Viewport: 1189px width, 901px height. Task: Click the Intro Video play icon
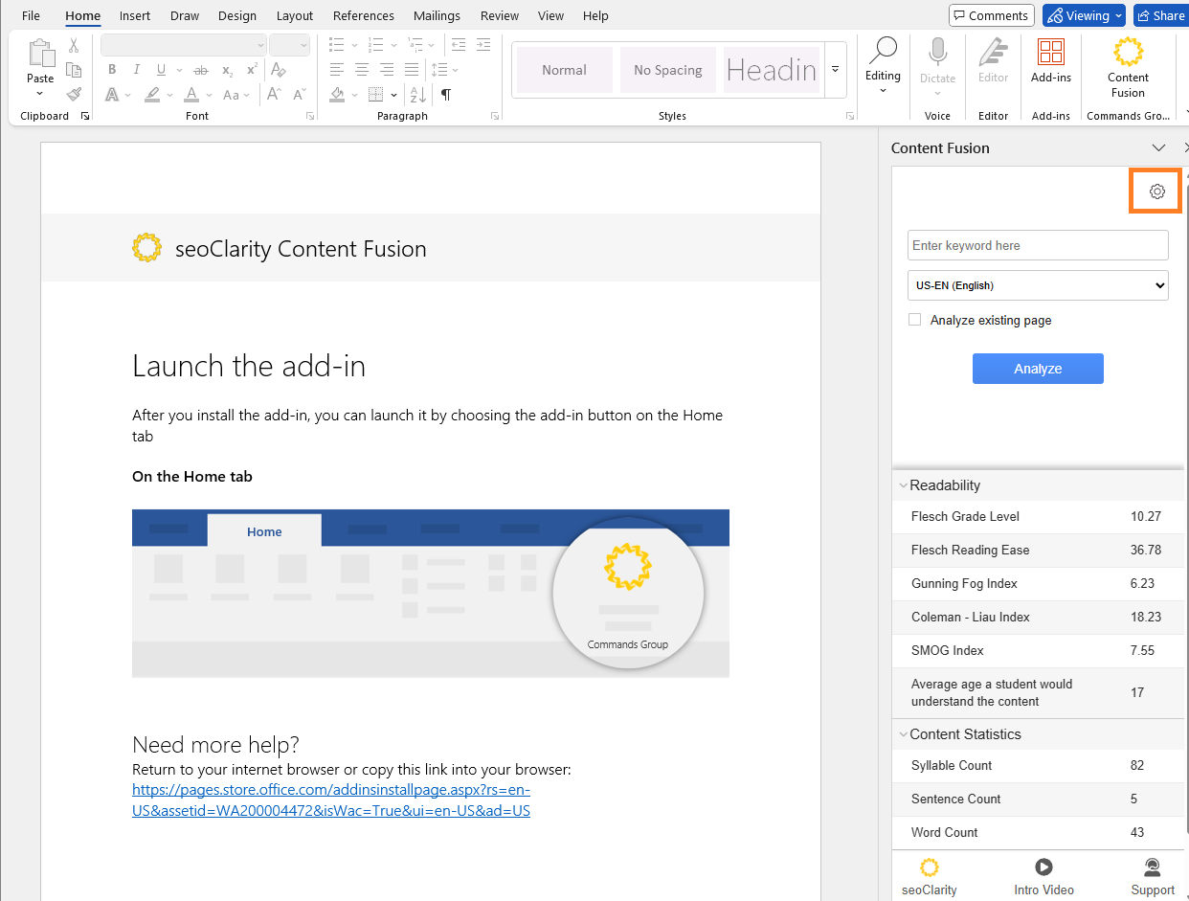coord(1043,867)
